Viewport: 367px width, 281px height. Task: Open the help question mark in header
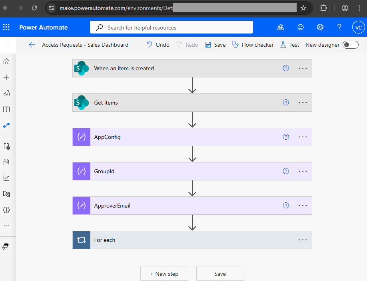point(339,28)
